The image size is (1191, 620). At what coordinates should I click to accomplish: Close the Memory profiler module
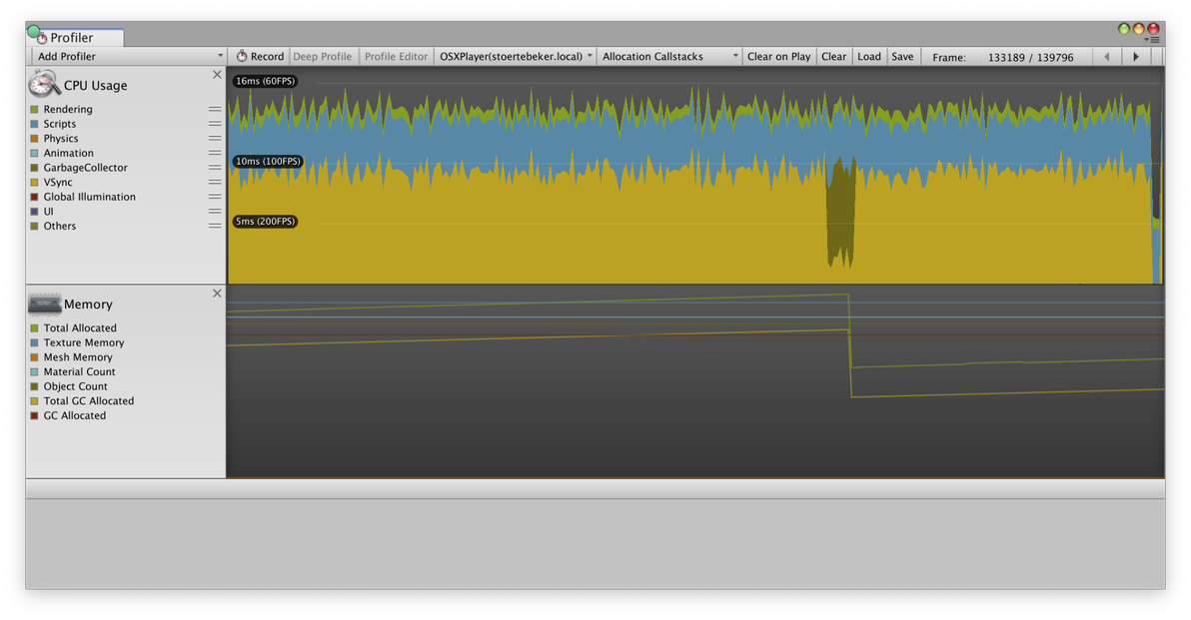pos(217,293)
